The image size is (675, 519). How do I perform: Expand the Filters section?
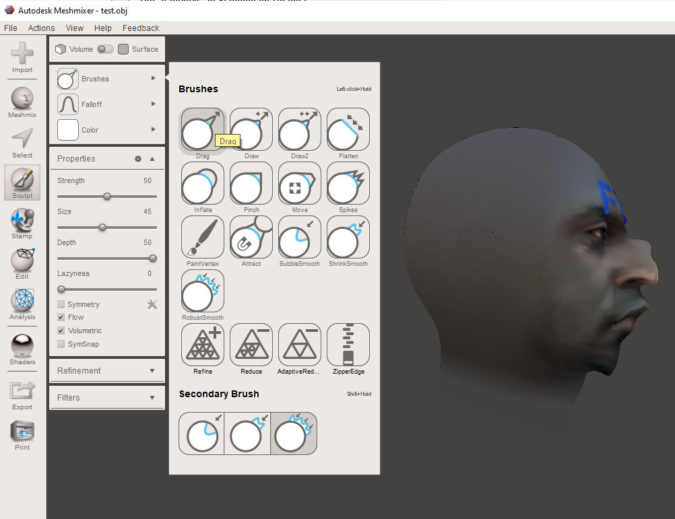tap(107, 398)
